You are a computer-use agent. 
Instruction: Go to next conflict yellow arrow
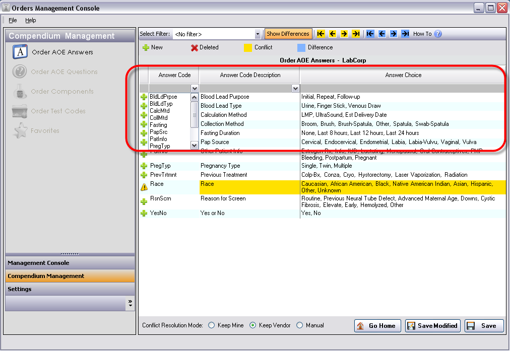(344, 34)
